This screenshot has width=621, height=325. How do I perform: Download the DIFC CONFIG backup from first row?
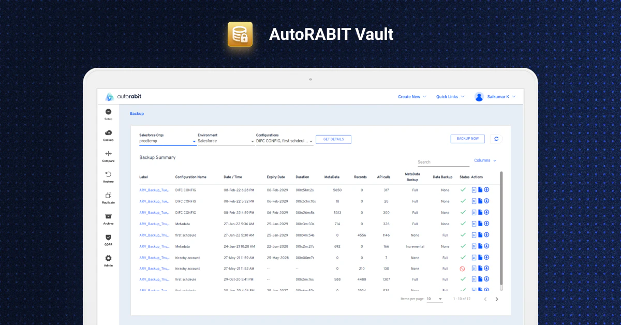485,190
